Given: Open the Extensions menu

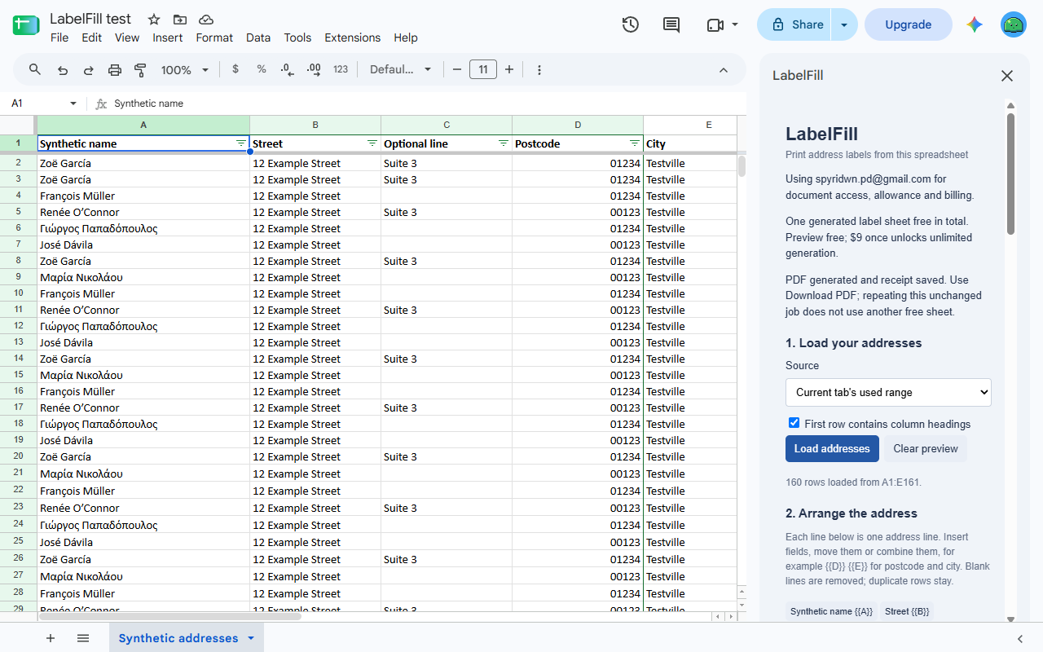Looking at the screenshot, I should tap(353, 37).
